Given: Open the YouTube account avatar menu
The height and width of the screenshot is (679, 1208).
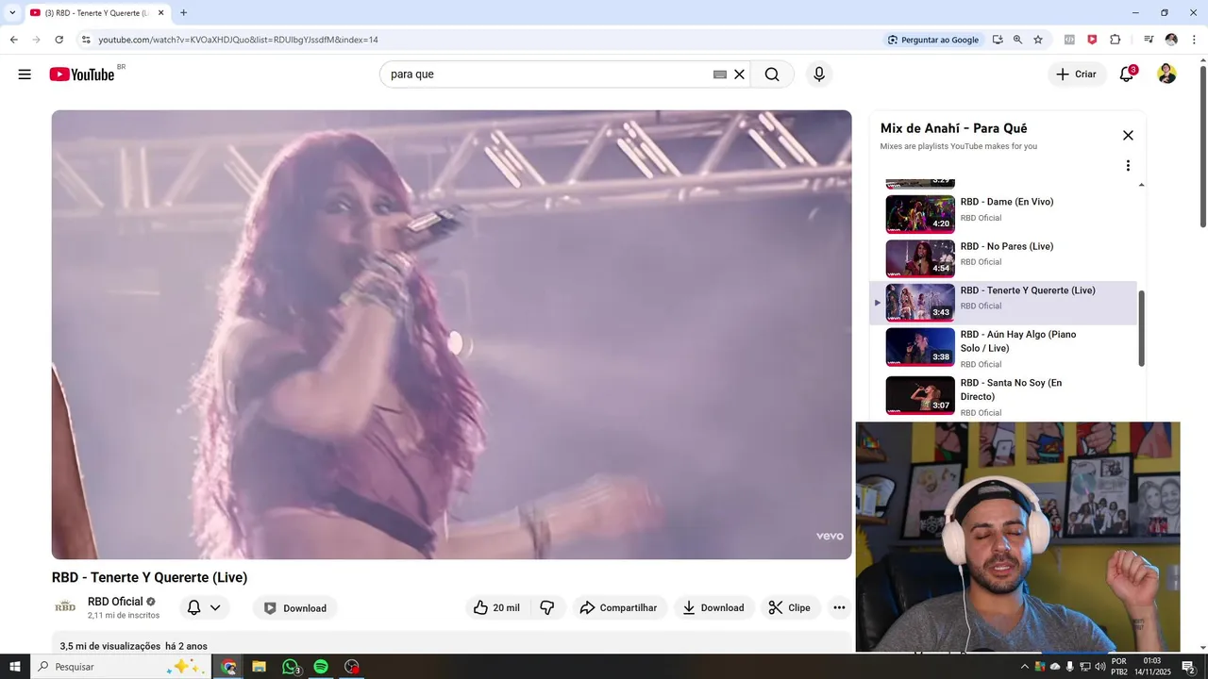Looking at the screenshot, I should 1166,75.
